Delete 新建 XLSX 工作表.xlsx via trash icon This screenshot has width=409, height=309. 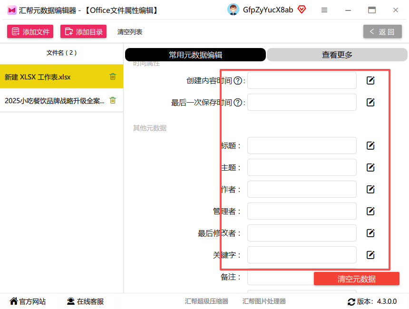(x=113, y=77)
